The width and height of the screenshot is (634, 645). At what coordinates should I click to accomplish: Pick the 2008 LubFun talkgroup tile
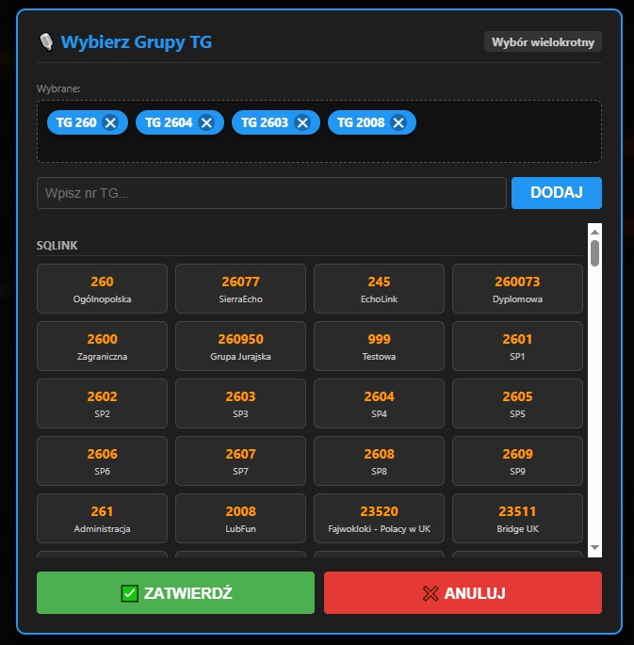tap(240, 518)
